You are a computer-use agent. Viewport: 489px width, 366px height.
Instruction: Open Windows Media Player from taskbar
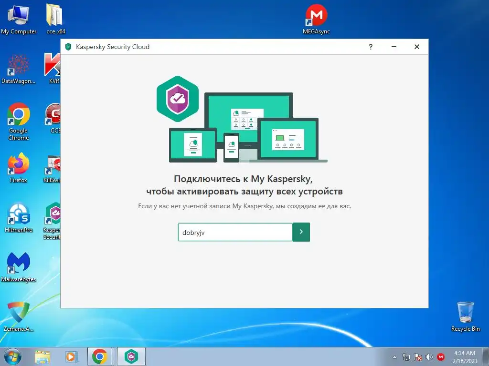(71, 356)
